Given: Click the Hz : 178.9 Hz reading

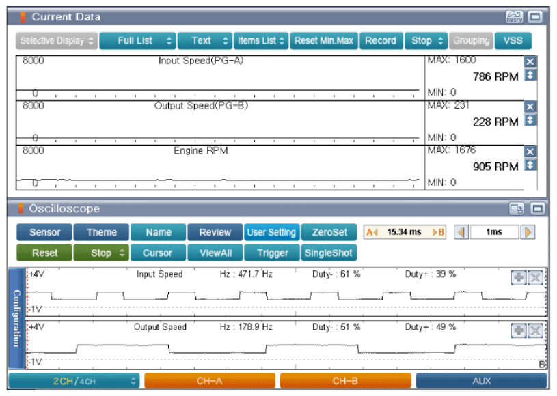Looking at the screenshot, I should tap(246, 327).
